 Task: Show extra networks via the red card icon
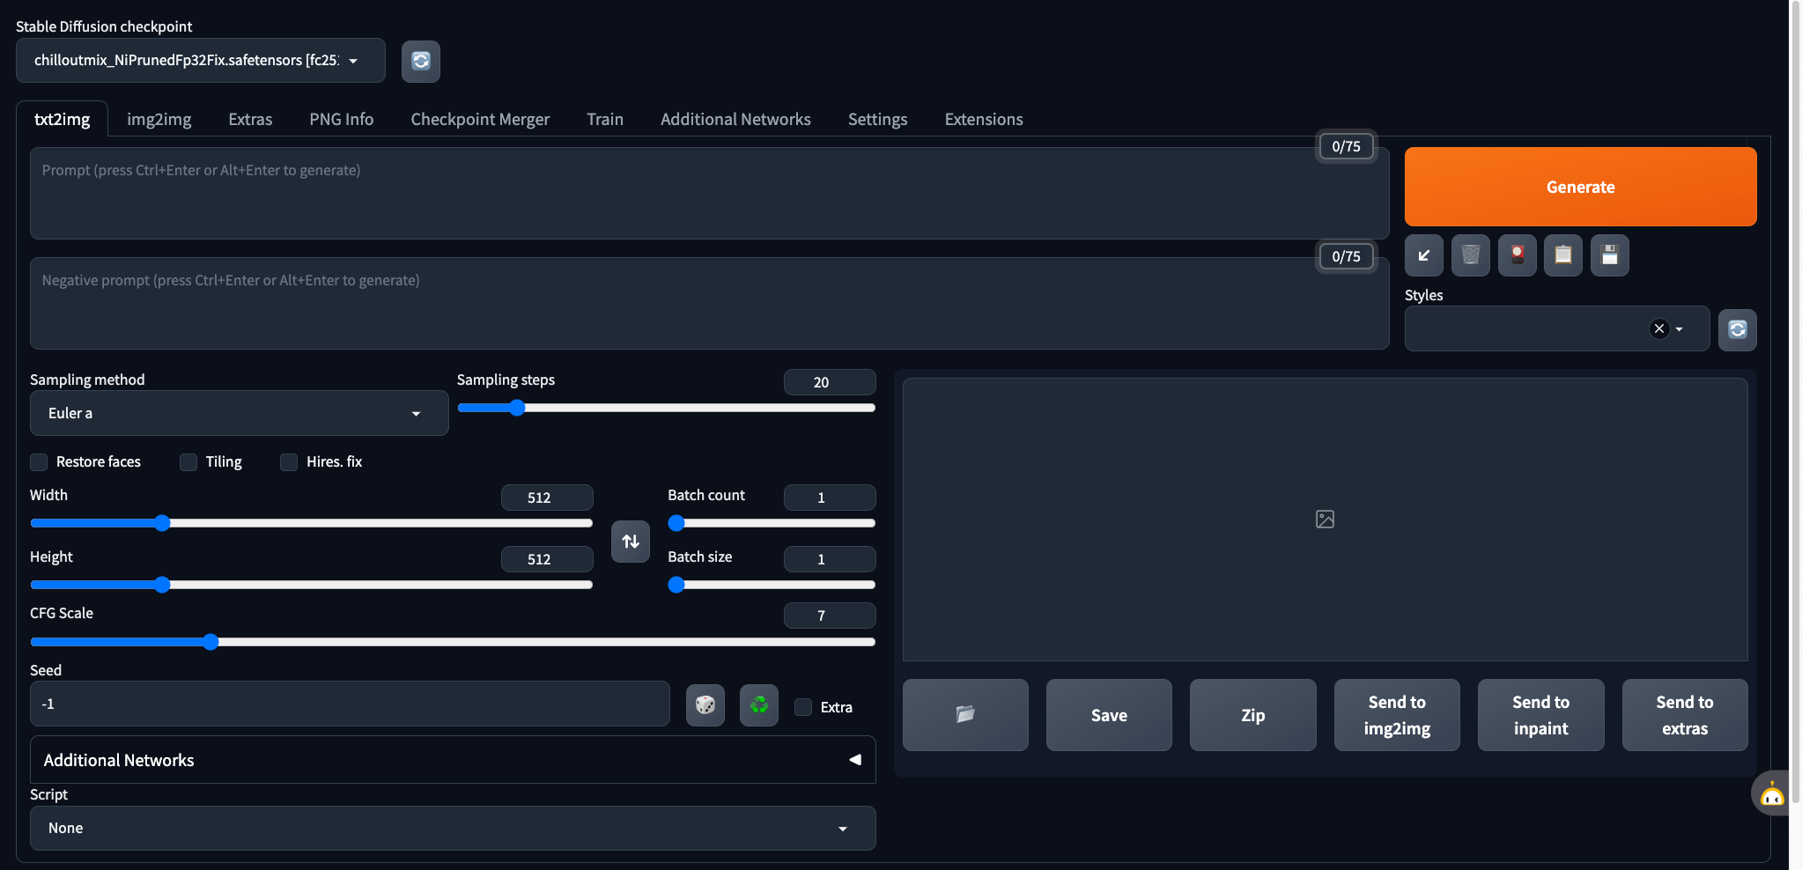coord(1518,255)
